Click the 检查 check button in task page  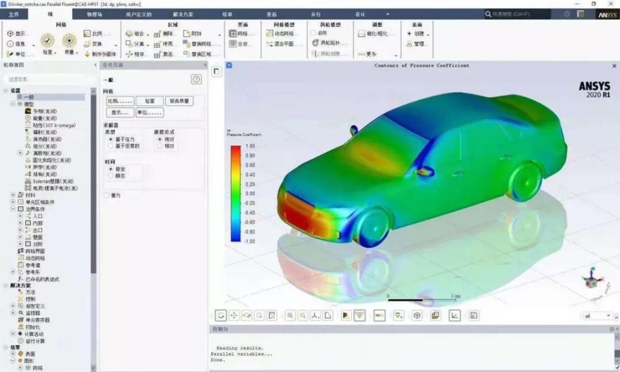click(150, 101)
